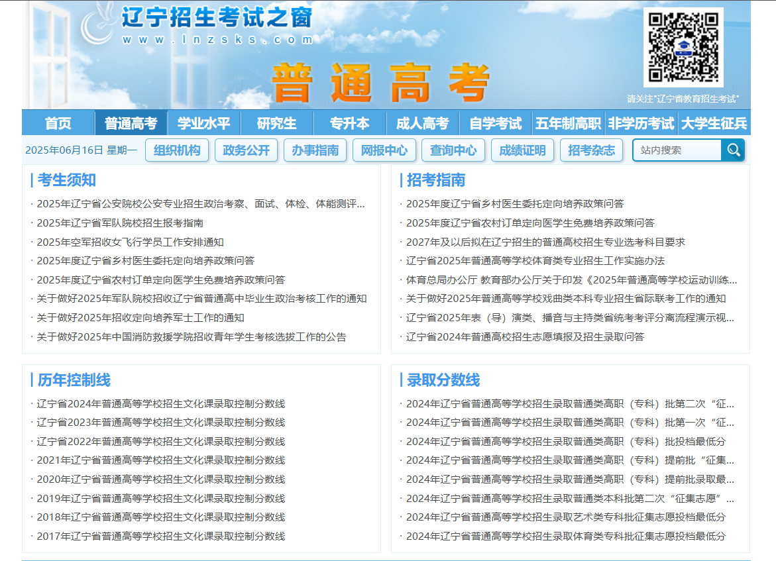The height and width of the screenshot is (561, 776).
Task: Select the 成人高考 menu item
Action: [422, 123]
